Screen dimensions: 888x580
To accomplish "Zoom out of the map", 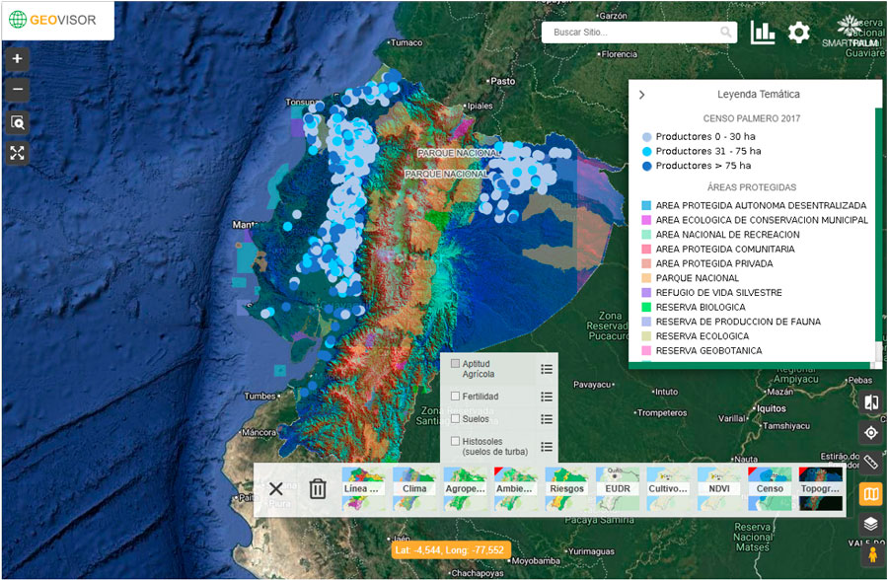I will pyautogui.click(x=17, y=91).
